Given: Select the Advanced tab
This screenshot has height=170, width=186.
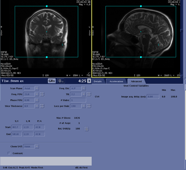Looking at the screenshot, I should [136, 81].
